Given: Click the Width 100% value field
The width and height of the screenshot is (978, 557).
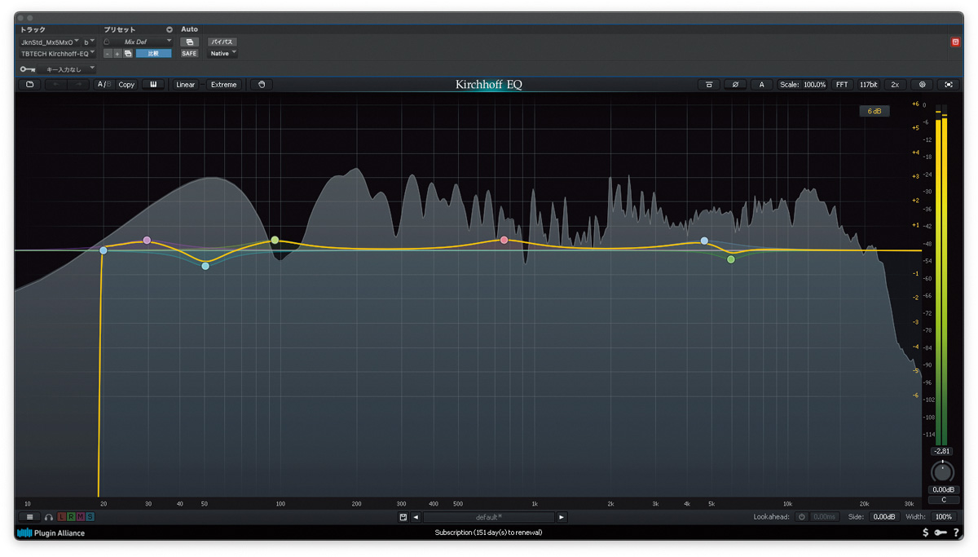Looking at the screenshot, I should 943,517.
